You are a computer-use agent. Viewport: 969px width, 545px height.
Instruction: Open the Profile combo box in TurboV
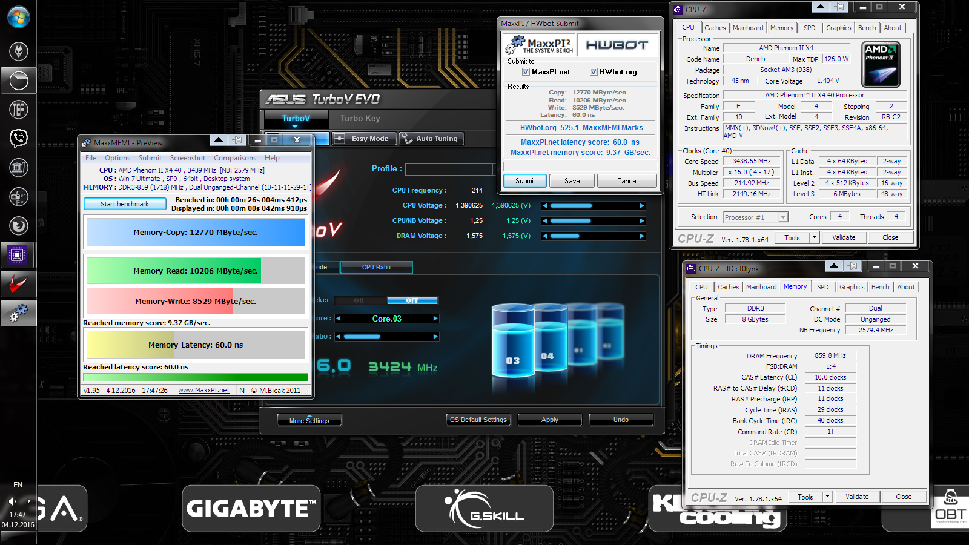(x=450, y=169)
